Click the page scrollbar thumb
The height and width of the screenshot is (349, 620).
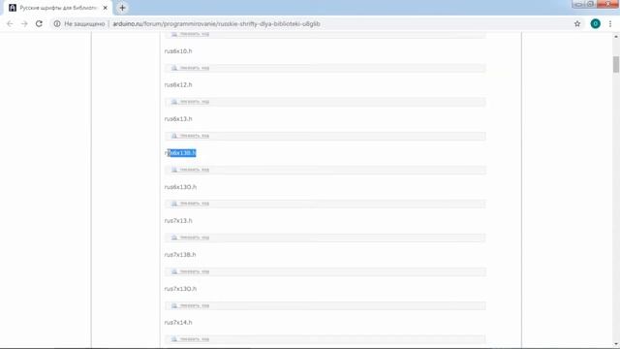point(616,65)
